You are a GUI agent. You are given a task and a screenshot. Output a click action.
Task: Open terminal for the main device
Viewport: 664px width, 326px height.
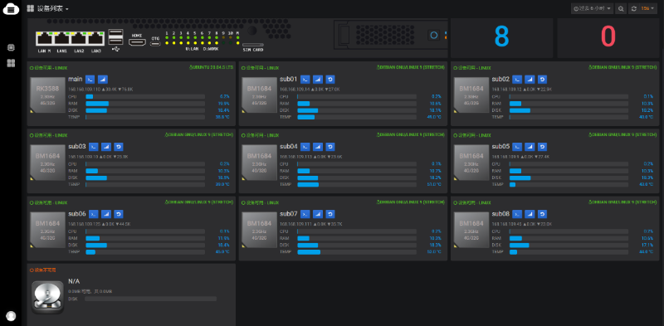coord(90,79)
